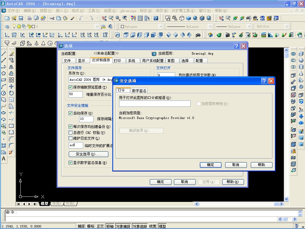
Task: Expand the layer name dropdown
Action: point(97,27)
